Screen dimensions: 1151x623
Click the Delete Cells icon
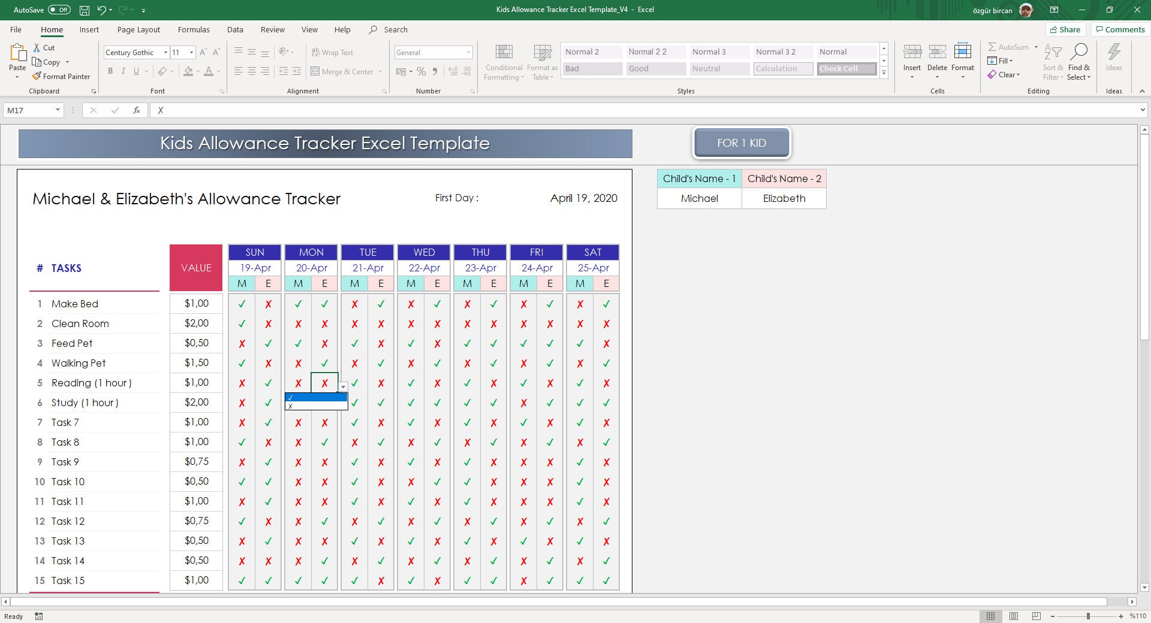pyautogui.click(x=937, y=53)
